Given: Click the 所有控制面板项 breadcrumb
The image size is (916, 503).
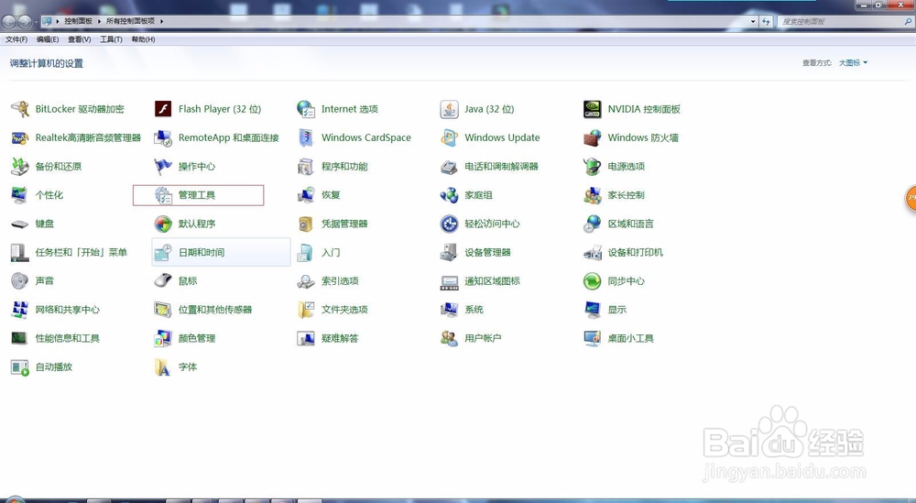Looking at the screenshot, I should pyautogui.click(x=130, y=21).
